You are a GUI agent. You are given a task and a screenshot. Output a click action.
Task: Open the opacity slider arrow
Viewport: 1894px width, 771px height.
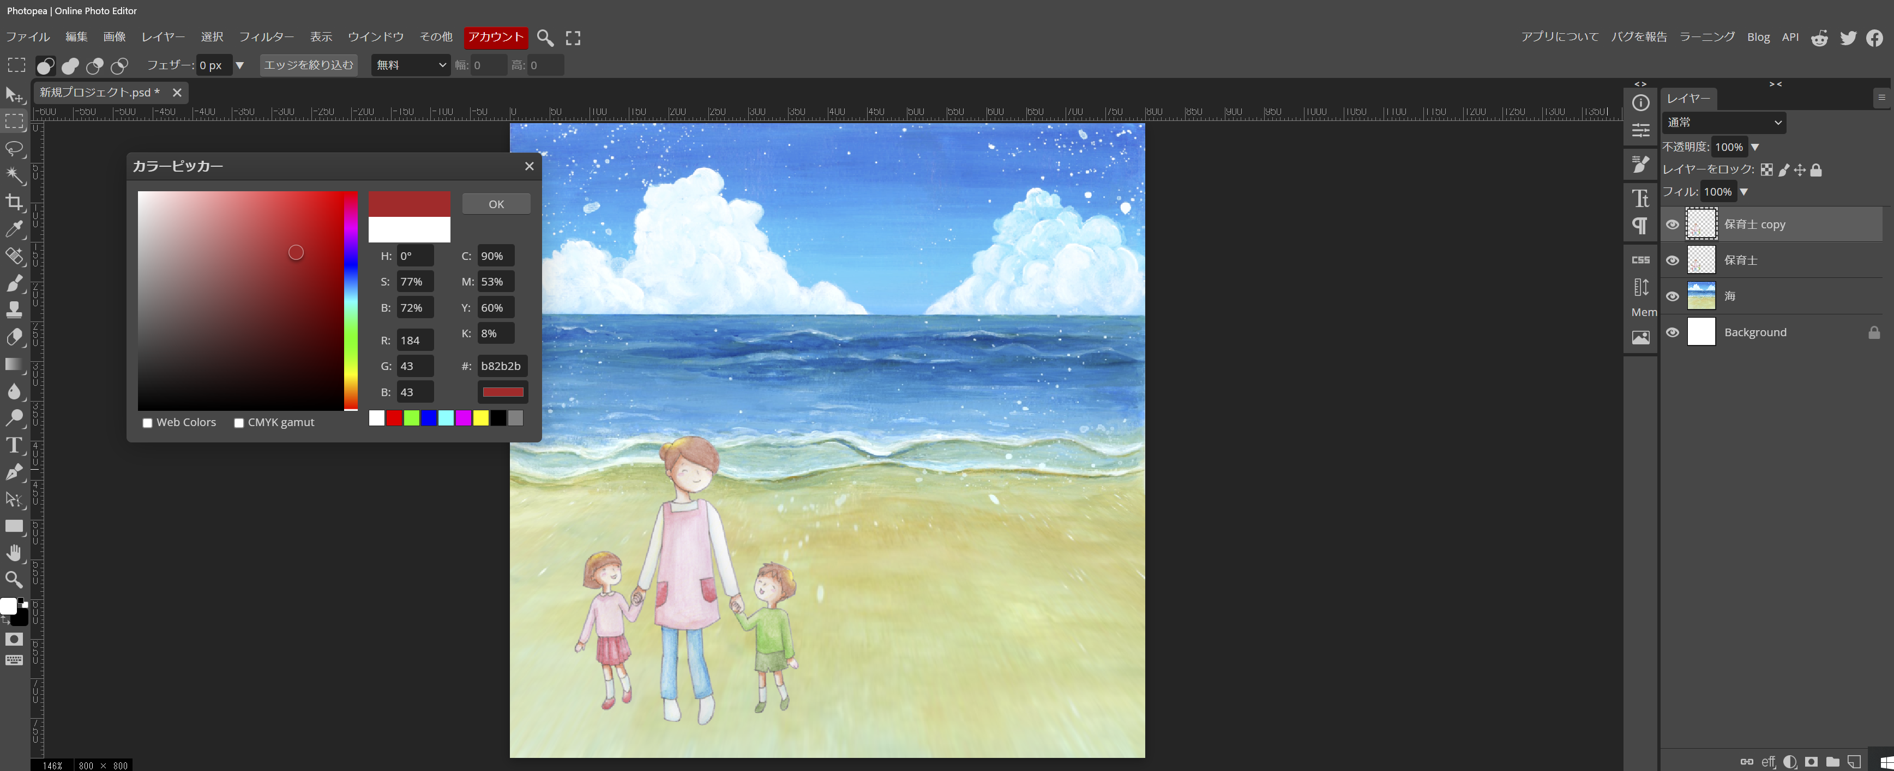1755,147
